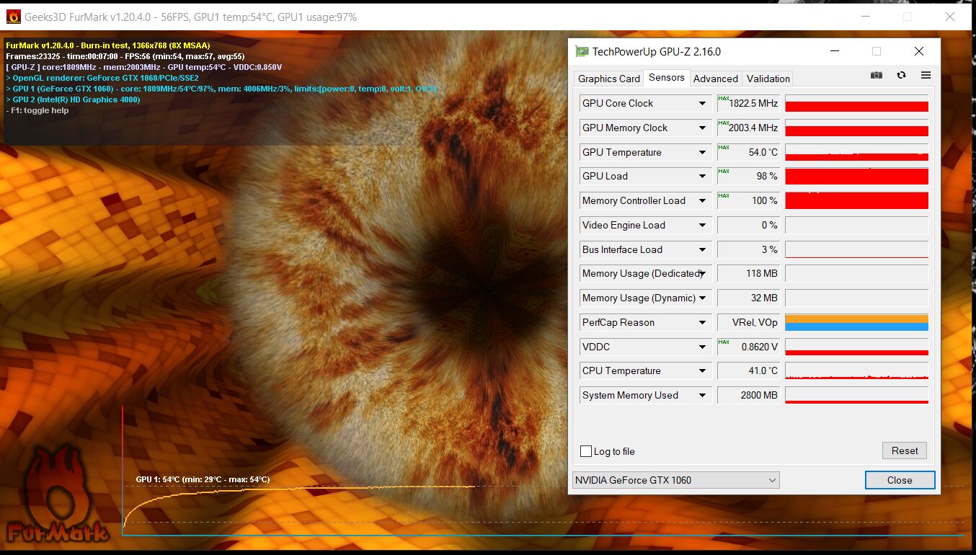976x555 pixels.
Task: Enable the Log to file checkbox
Action: point(586,451)
